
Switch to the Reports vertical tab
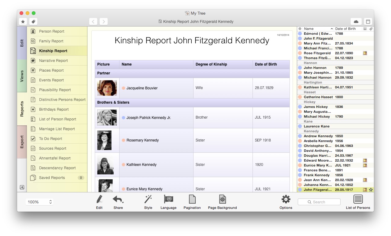tap(22, 109)
